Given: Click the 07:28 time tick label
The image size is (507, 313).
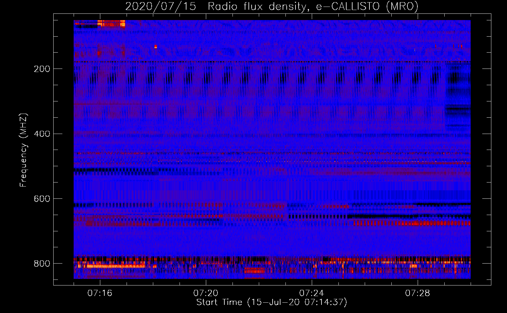Looking at the screenshot, I should [x=418, y=293].
